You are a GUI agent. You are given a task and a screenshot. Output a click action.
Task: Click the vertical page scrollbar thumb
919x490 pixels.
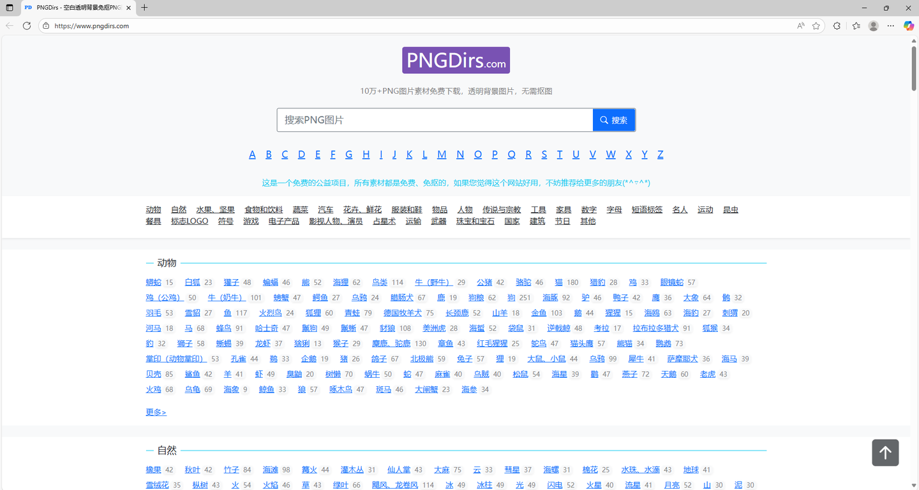pyautogui.click(x=914, y=69)
